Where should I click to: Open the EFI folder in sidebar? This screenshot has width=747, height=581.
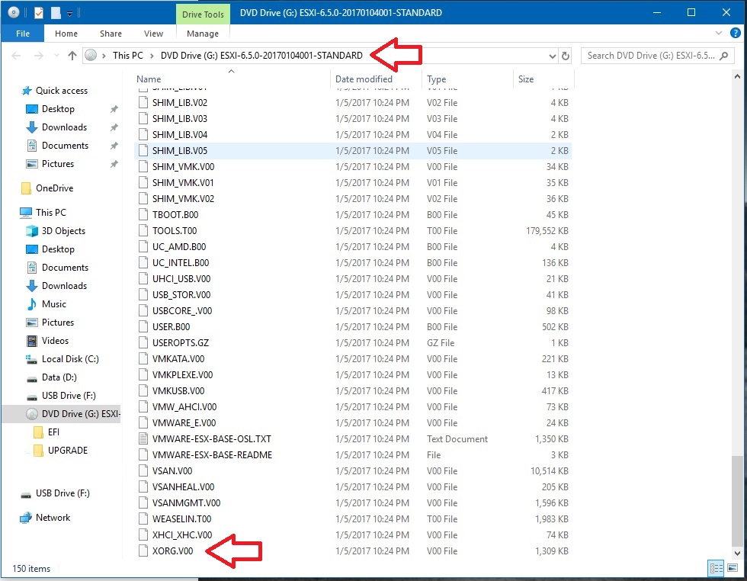[x=53, y=432]
